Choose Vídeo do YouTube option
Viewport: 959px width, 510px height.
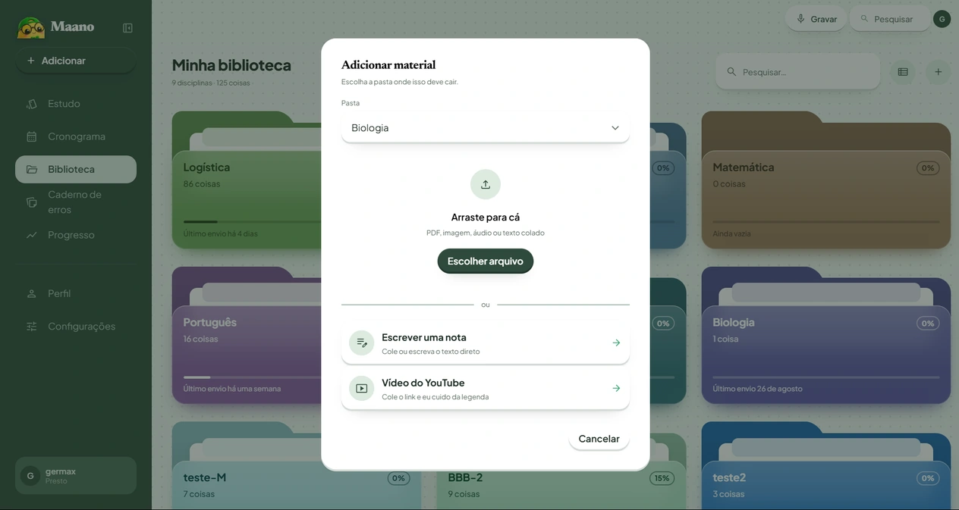coord(486,388)
